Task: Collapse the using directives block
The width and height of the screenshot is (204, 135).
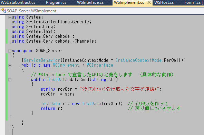Action: coord(10,17)
